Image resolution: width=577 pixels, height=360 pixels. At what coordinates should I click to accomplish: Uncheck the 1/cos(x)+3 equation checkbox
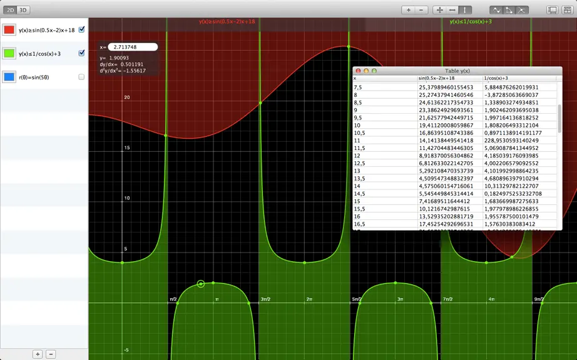(82, 53)
